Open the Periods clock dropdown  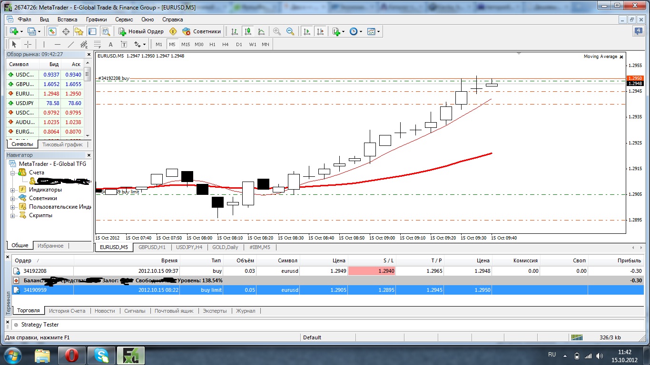tap(355, 31)
